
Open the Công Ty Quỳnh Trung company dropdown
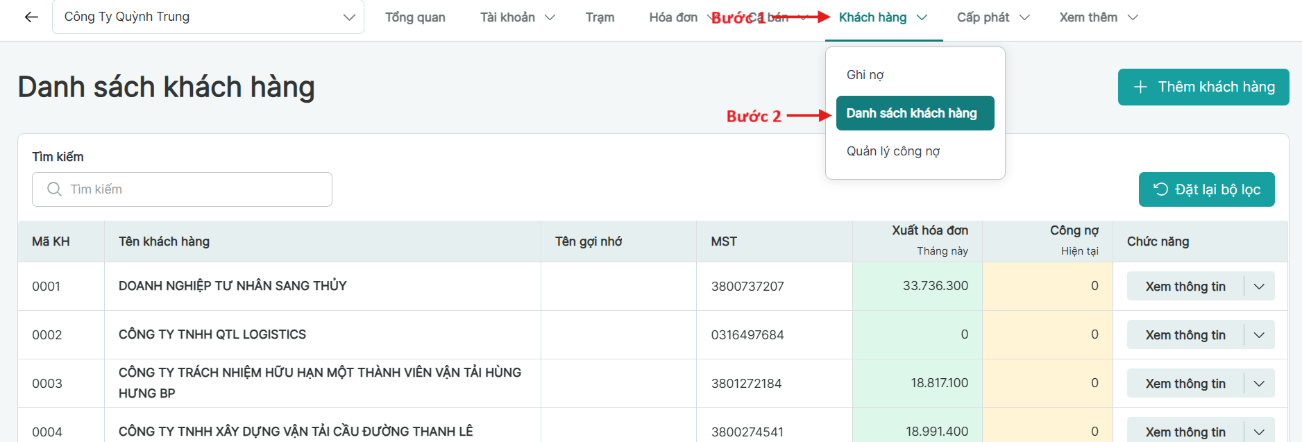(208, 17)
